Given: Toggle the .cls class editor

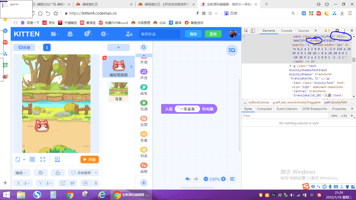Looking at the screenshot, I should point(344,116).
